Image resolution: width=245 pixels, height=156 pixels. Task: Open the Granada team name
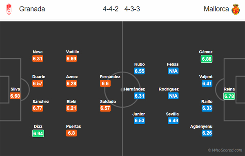pos(32,9)
